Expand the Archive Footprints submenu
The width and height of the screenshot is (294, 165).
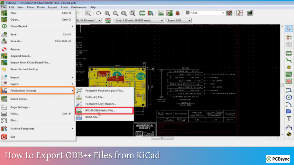pos(38,129)
